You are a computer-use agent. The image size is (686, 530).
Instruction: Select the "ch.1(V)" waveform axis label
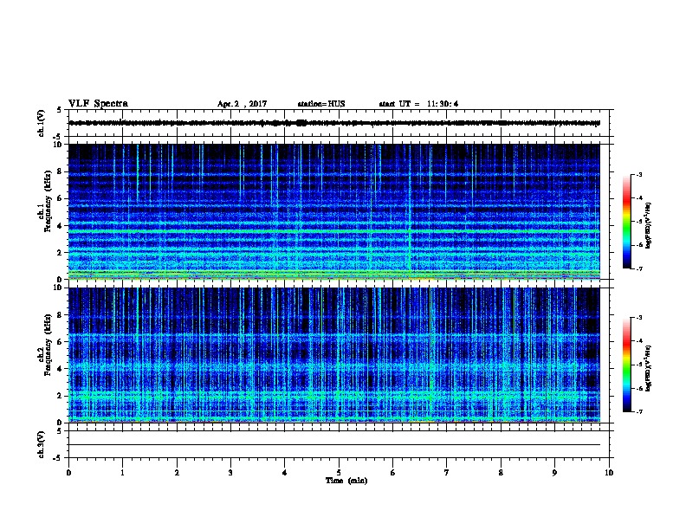42,123
